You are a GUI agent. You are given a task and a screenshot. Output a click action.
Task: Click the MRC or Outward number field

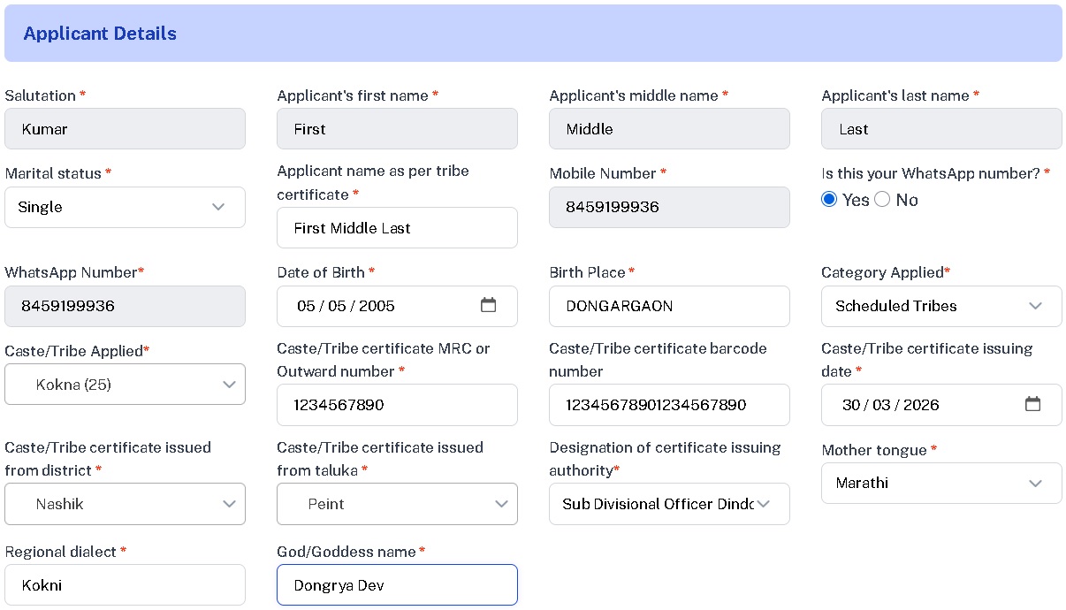(x=397, y=405)
